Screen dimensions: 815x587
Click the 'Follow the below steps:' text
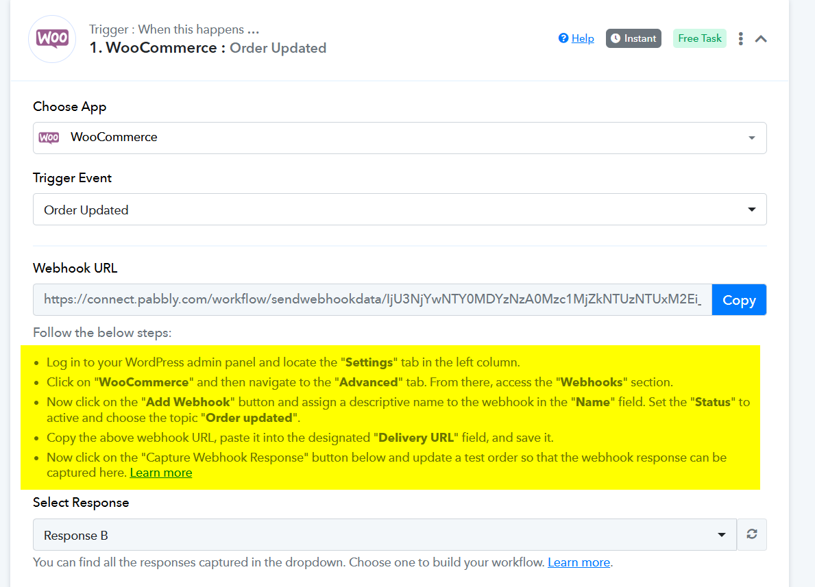point(102,332)
